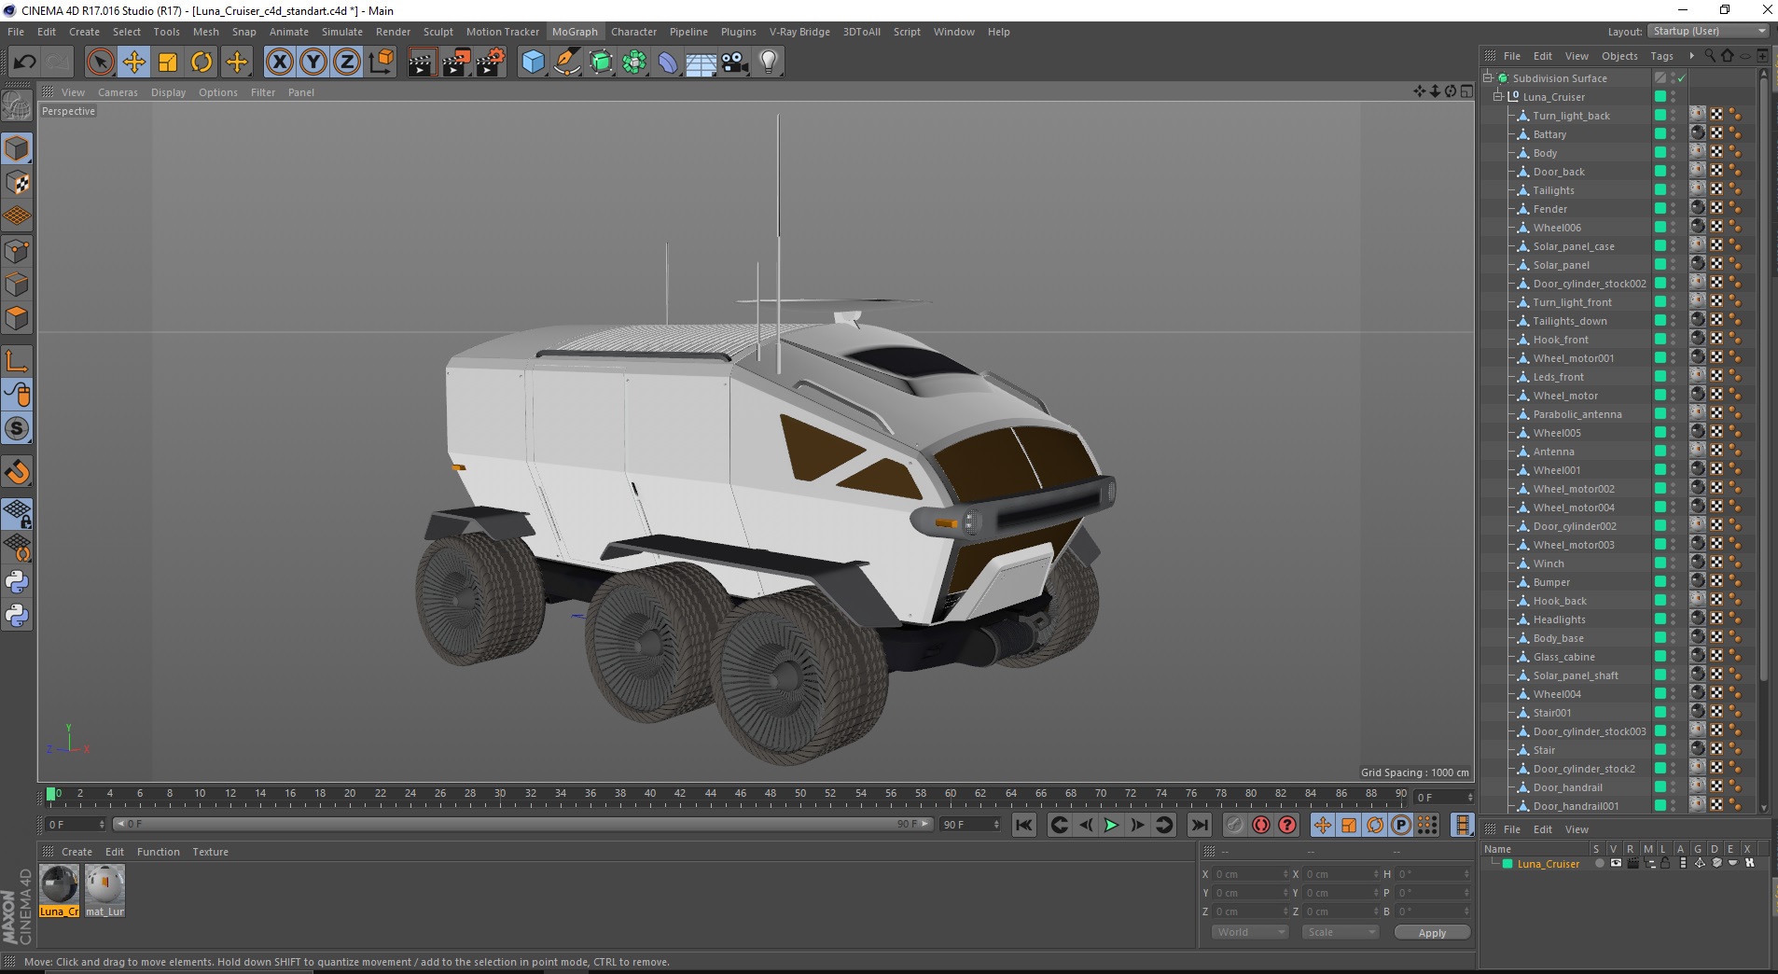Screen dimensions: 1778x974
Task: Switch to Model mode
Action: point(17,148)
